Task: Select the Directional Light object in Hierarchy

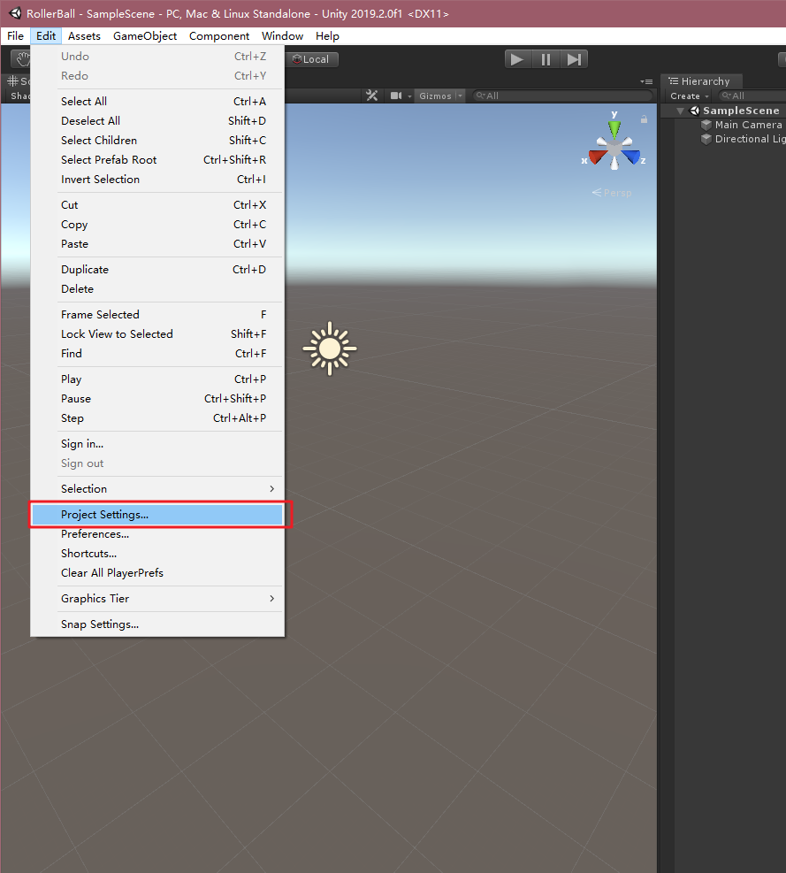Action: [x=751, y=139]
